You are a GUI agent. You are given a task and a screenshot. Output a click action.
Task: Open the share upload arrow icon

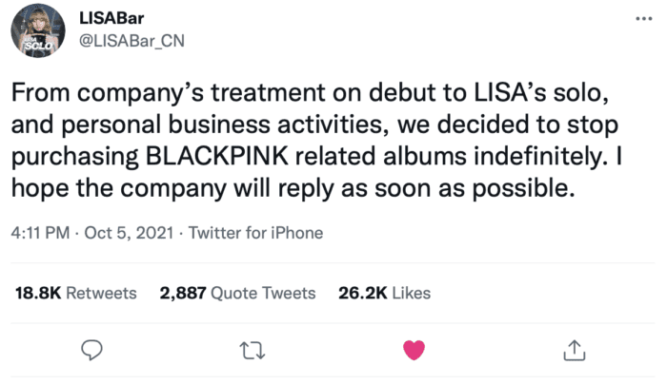575,350
